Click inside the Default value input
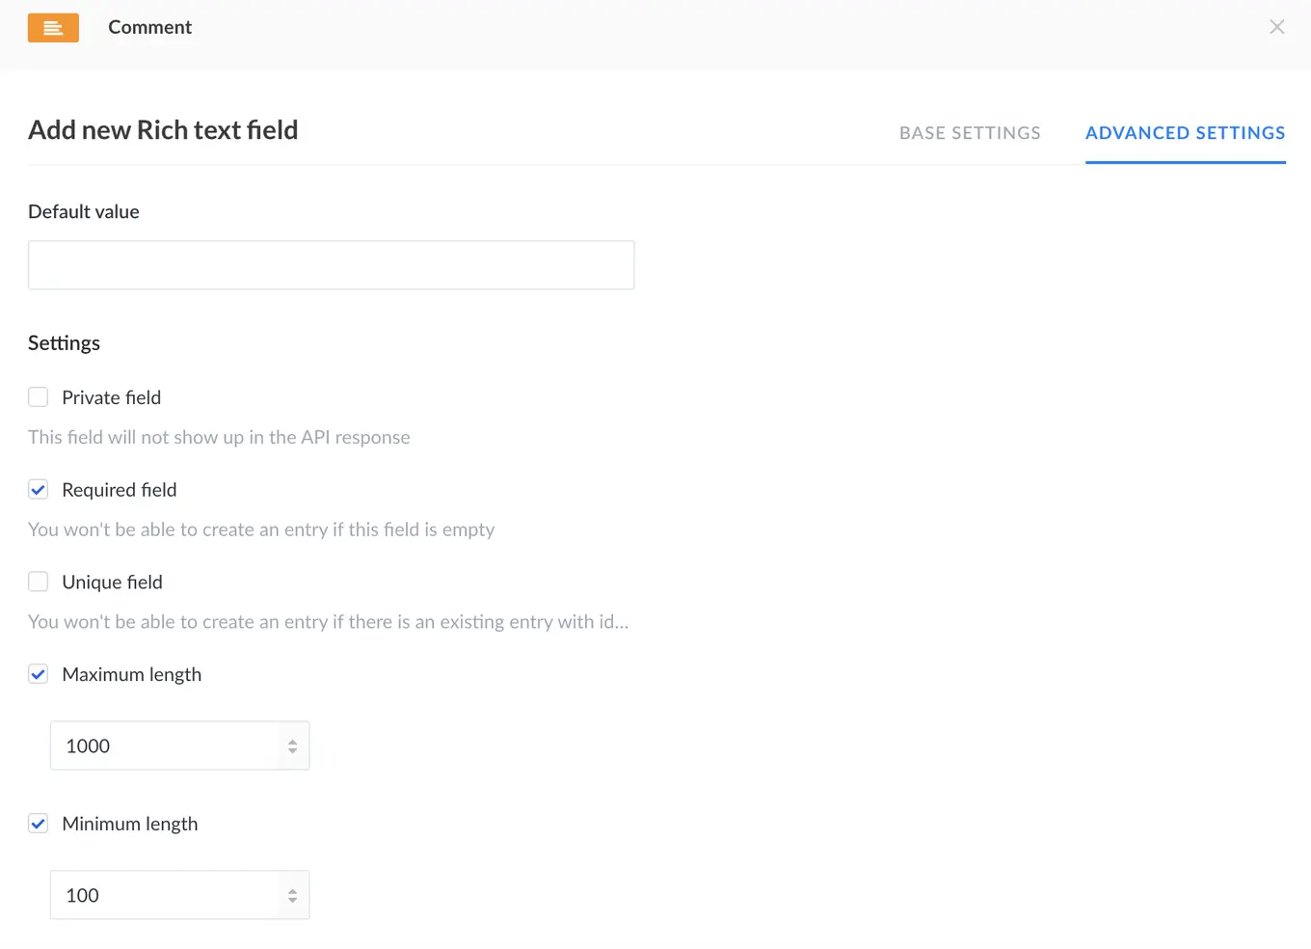 (x=331, y=264)
